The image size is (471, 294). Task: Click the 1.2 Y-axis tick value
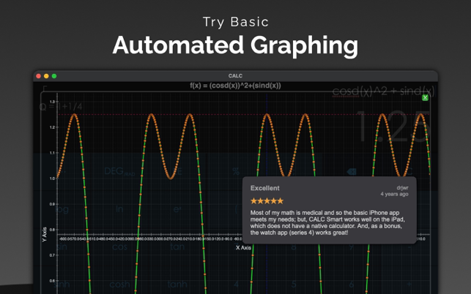52,127
